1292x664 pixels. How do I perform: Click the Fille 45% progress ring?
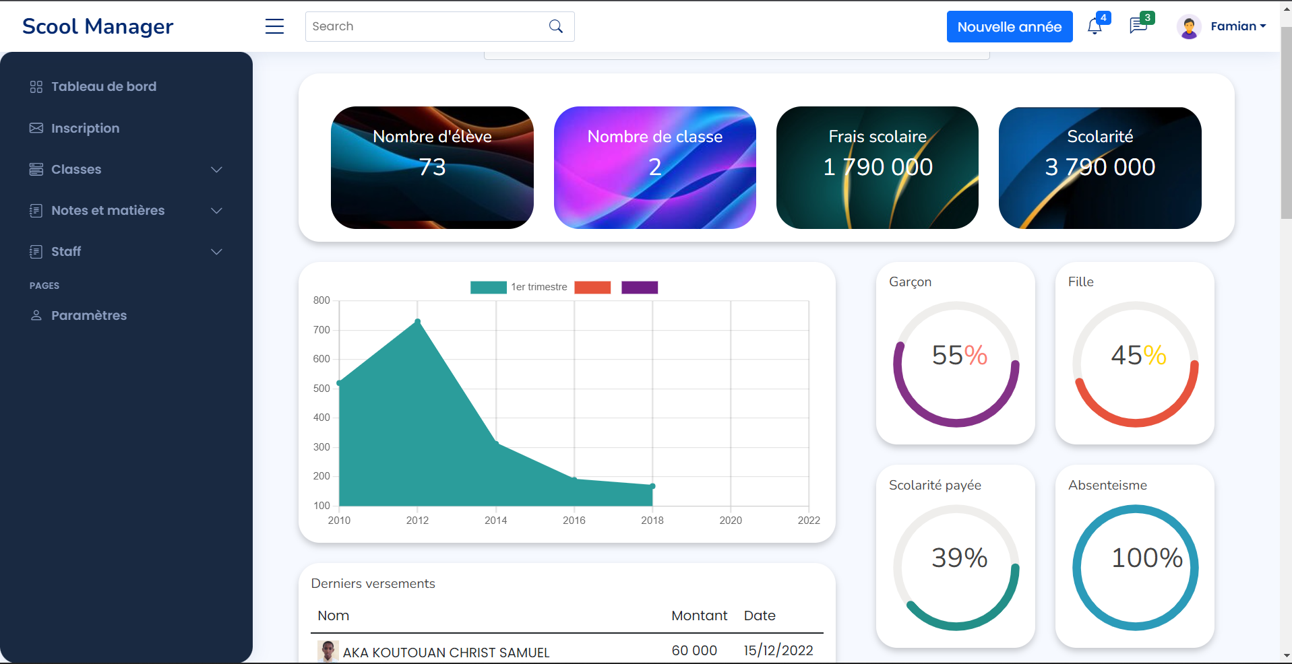tap(1136, 364)
